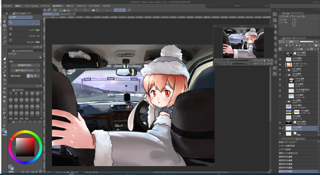Toggle visibility of フォルダー 3

pyautogui.click(x=280, y=75)
